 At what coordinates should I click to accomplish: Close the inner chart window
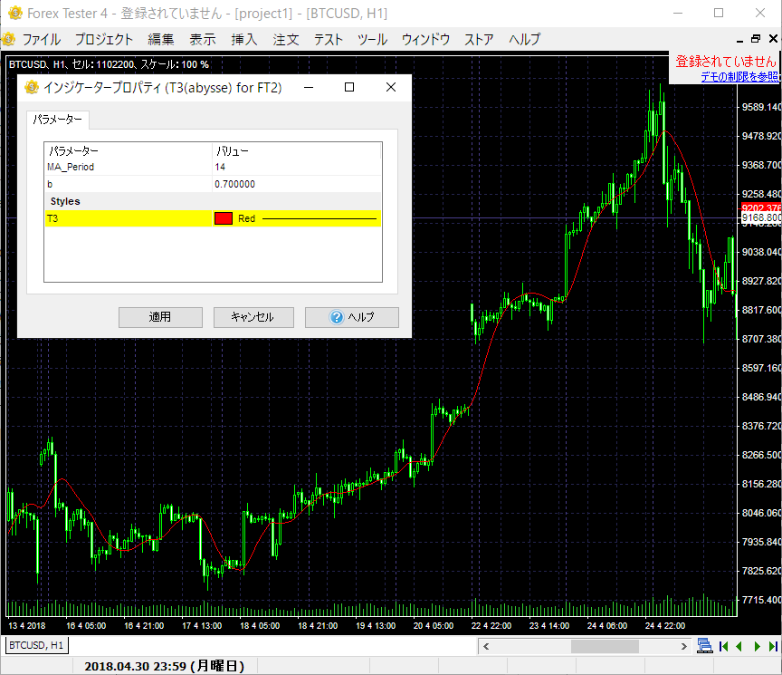click(773, 38)
